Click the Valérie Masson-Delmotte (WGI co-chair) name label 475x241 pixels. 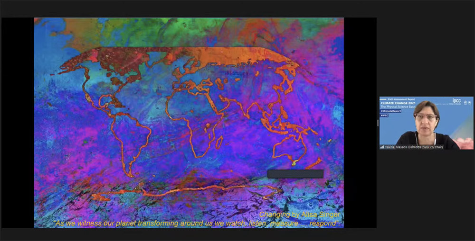click(x=414, y=147)
